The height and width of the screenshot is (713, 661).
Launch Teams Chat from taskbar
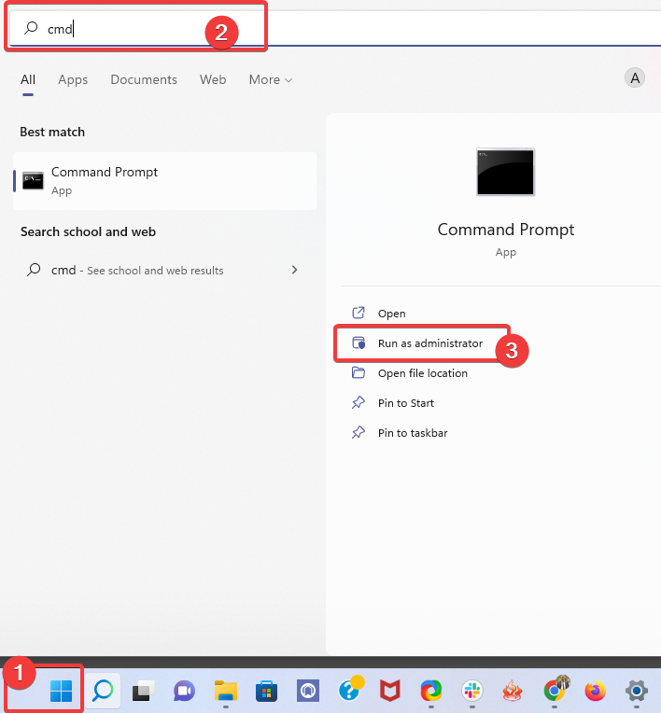[184, 692]
